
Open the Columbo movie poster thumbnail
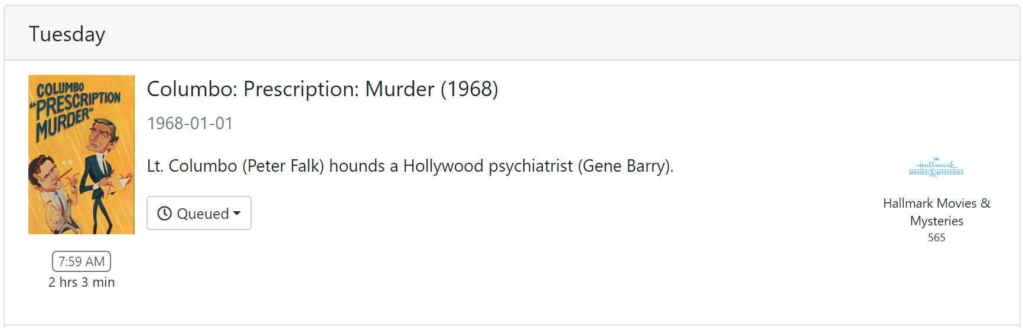click(82, 155)
